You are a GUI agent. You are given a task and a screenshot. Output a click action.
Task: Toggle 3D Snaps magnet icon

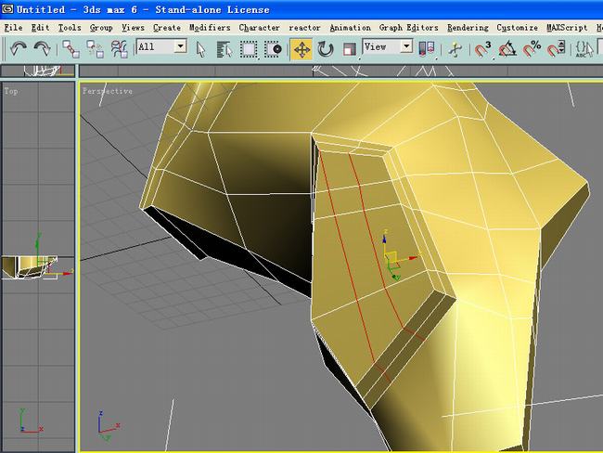(482, 49)
